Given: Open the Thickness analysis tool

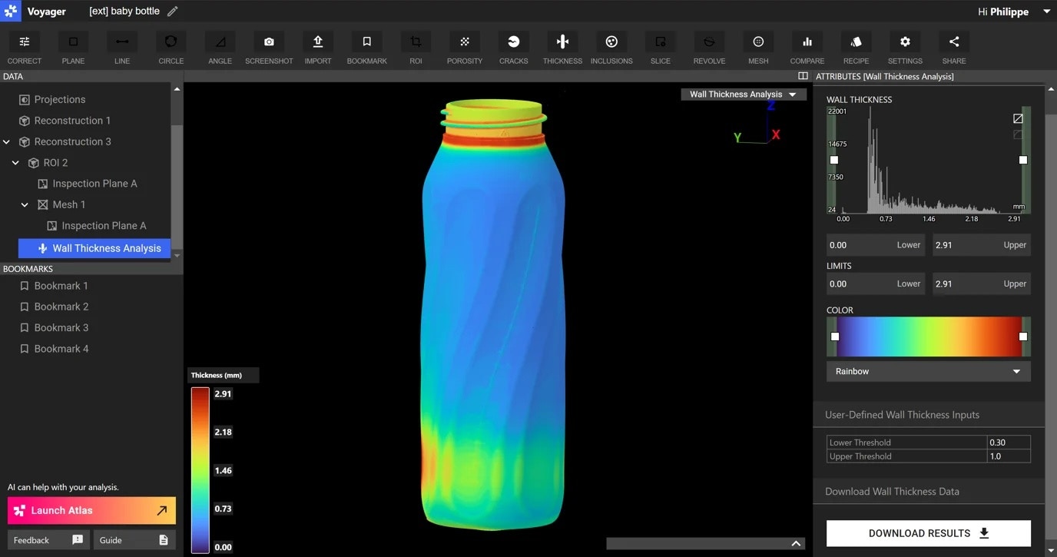Looking at the screenshot, I should pos(562,48).
